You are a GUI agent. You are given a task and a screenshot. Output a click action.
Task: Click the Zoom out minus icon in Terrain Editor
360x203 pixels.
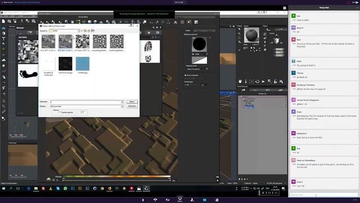[x=126, y=22]
